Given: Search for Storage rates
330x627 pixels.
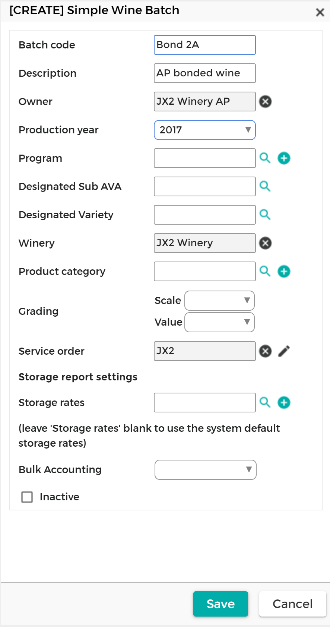Looking at the screenshot, I should 265,402.
